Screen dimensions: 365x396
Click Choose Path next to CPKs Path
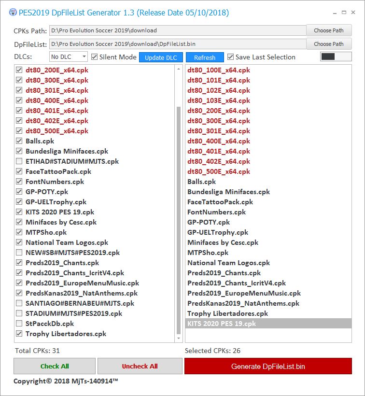[x=329, y=30]
